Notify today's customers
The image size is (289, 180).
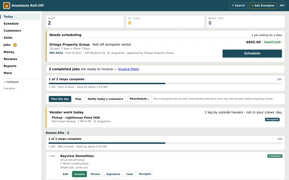pos(105,99)
